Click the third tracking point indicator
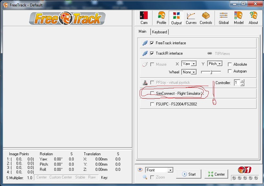The width and height of the screenshot is (264, 186). [x=245, y=178]
